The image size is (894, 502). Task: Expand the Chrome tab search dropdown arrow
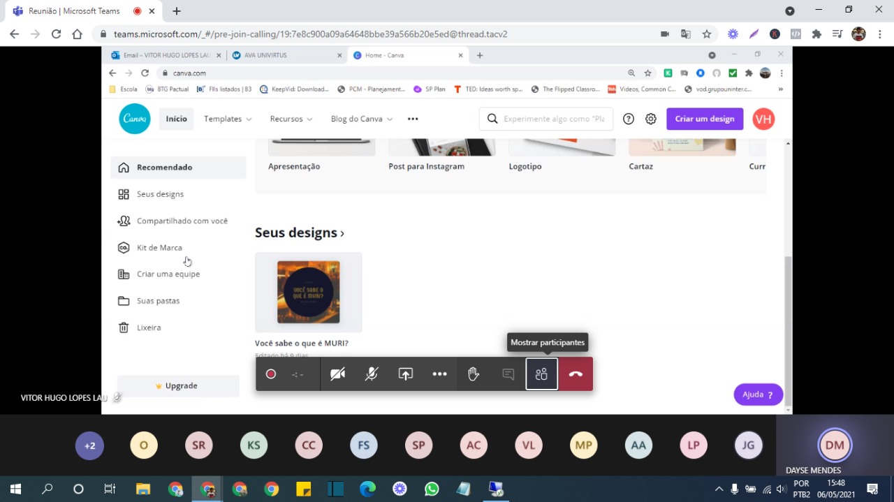coord(790,11)
